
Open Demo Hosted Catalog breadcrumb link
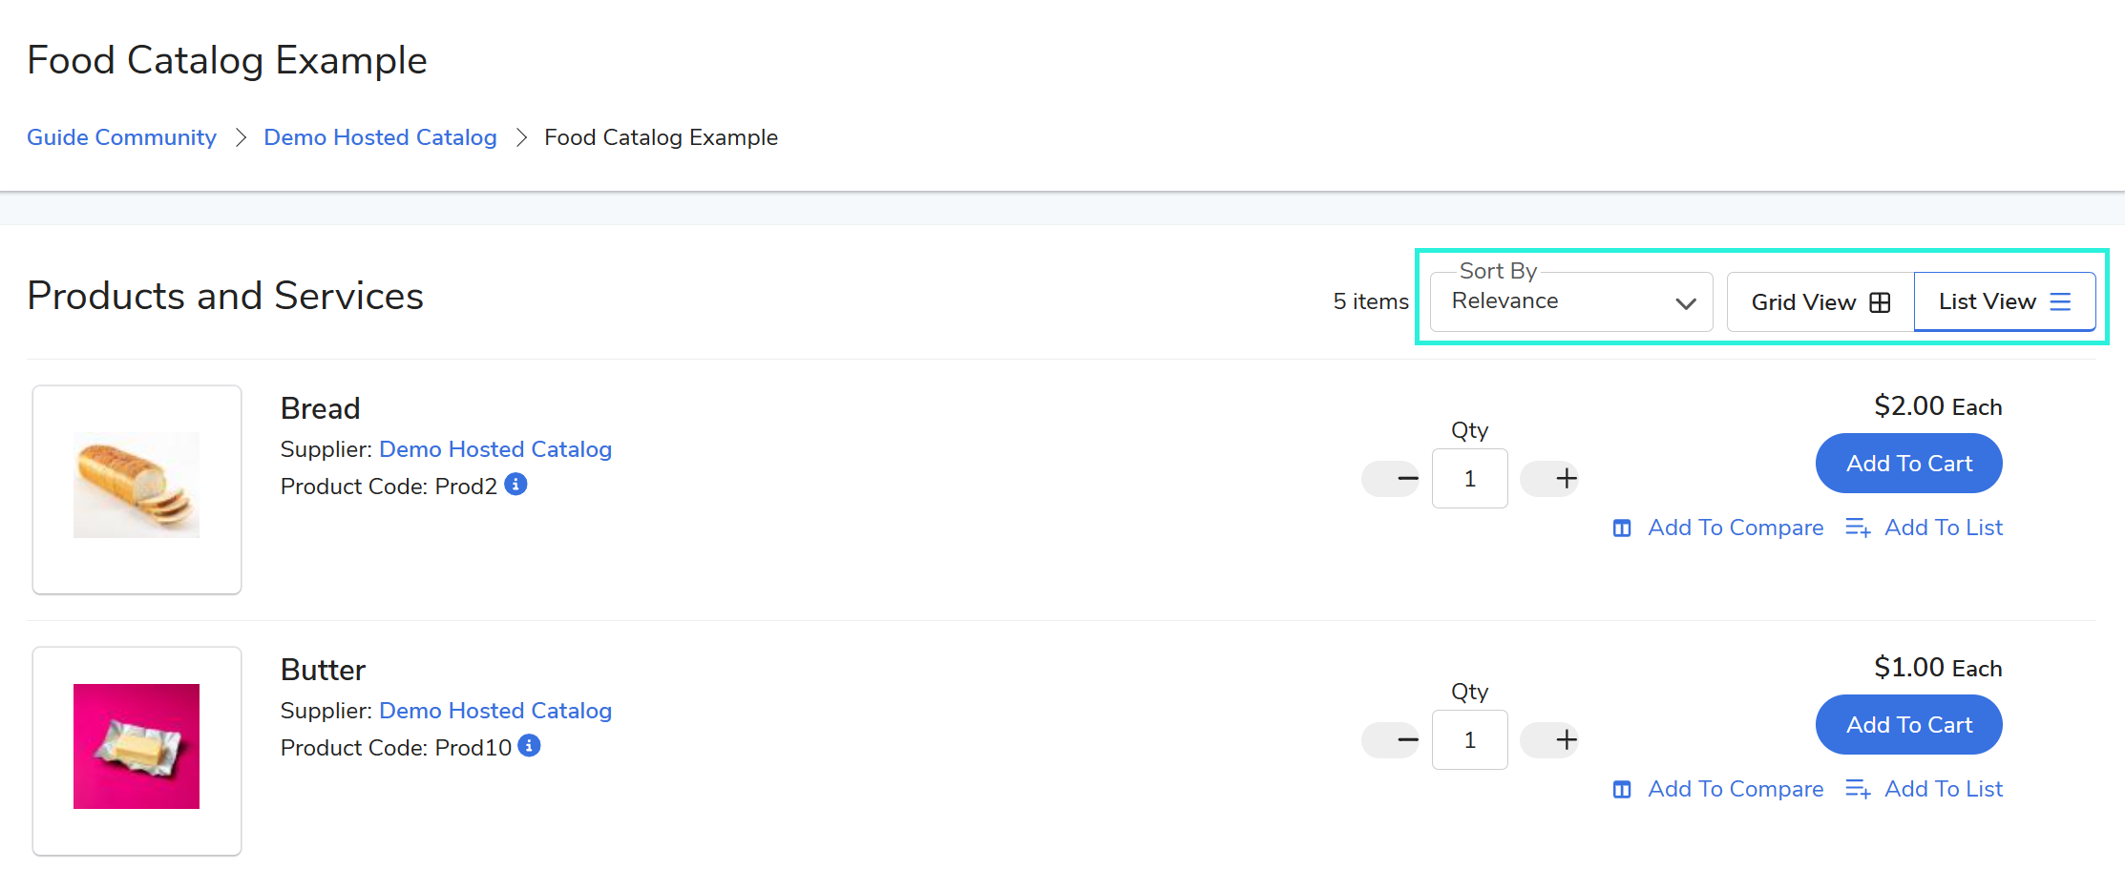380,137
